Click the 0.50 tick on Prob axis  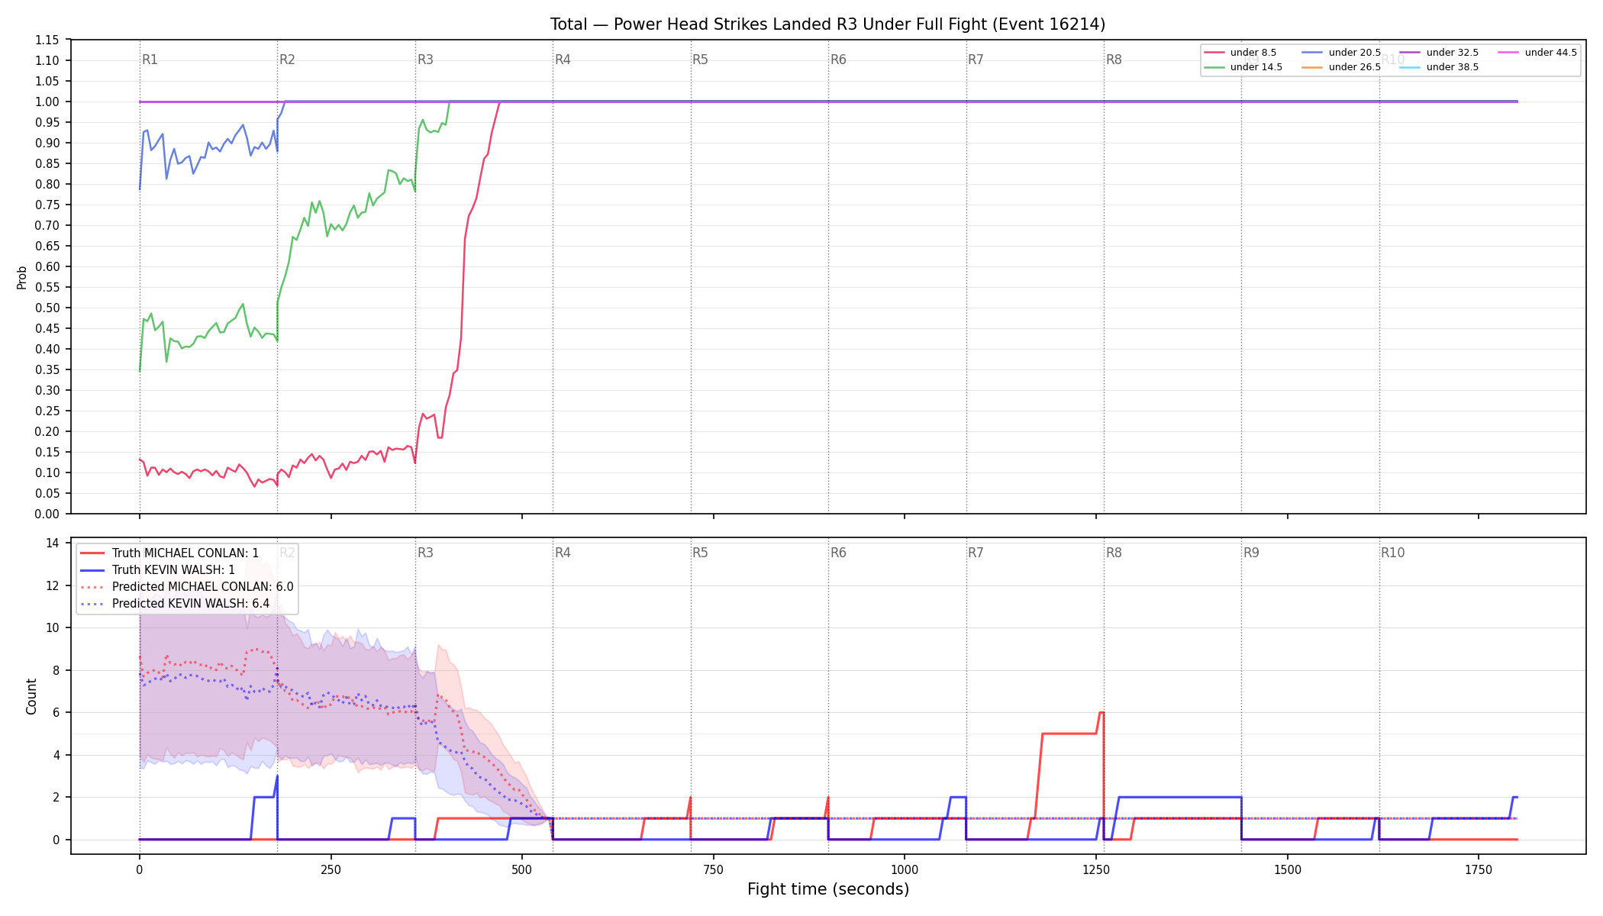(x=47, y=308)
